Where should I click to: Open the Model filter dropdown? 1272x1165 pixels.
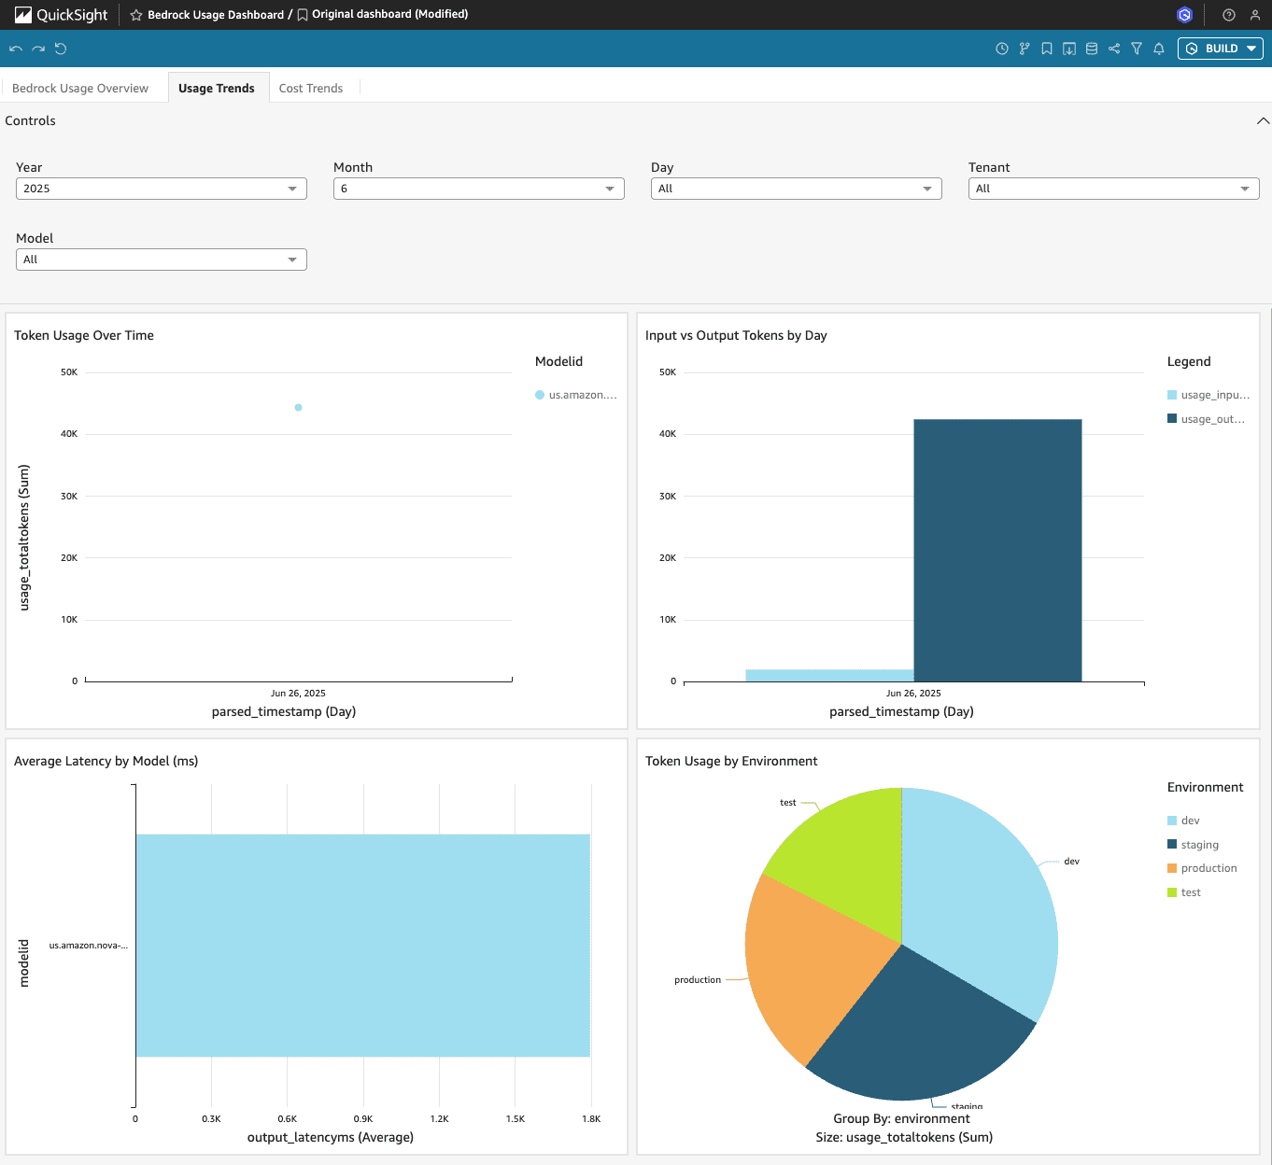coord(161,260)
